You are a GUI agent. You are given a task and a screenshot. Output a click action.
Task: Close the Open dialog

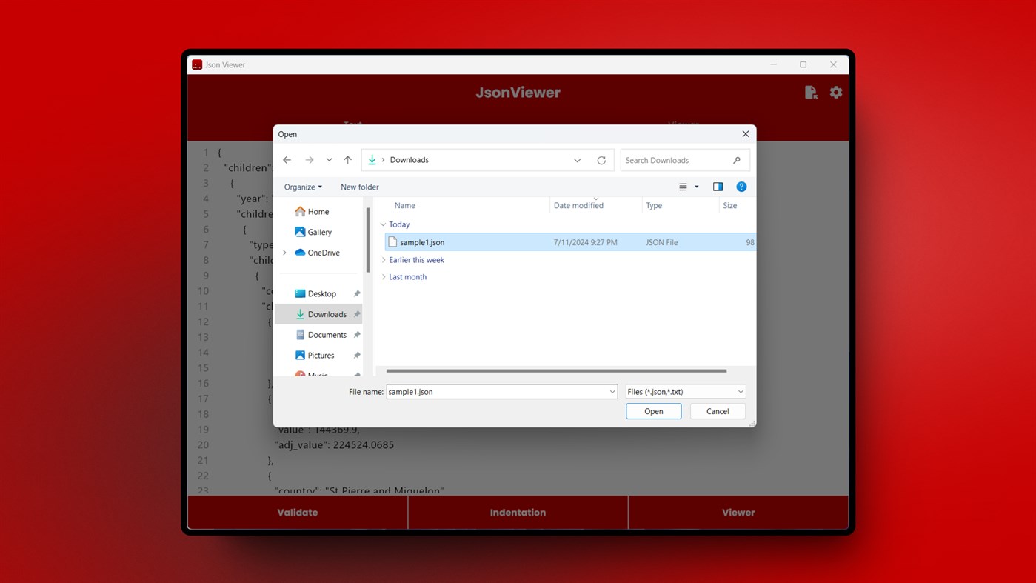click(745, 134)
